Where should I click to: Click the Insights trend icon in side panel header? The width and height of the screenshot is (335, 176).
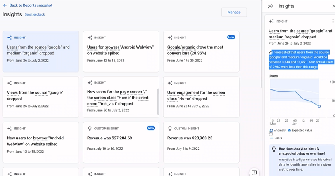click(271, 6)
